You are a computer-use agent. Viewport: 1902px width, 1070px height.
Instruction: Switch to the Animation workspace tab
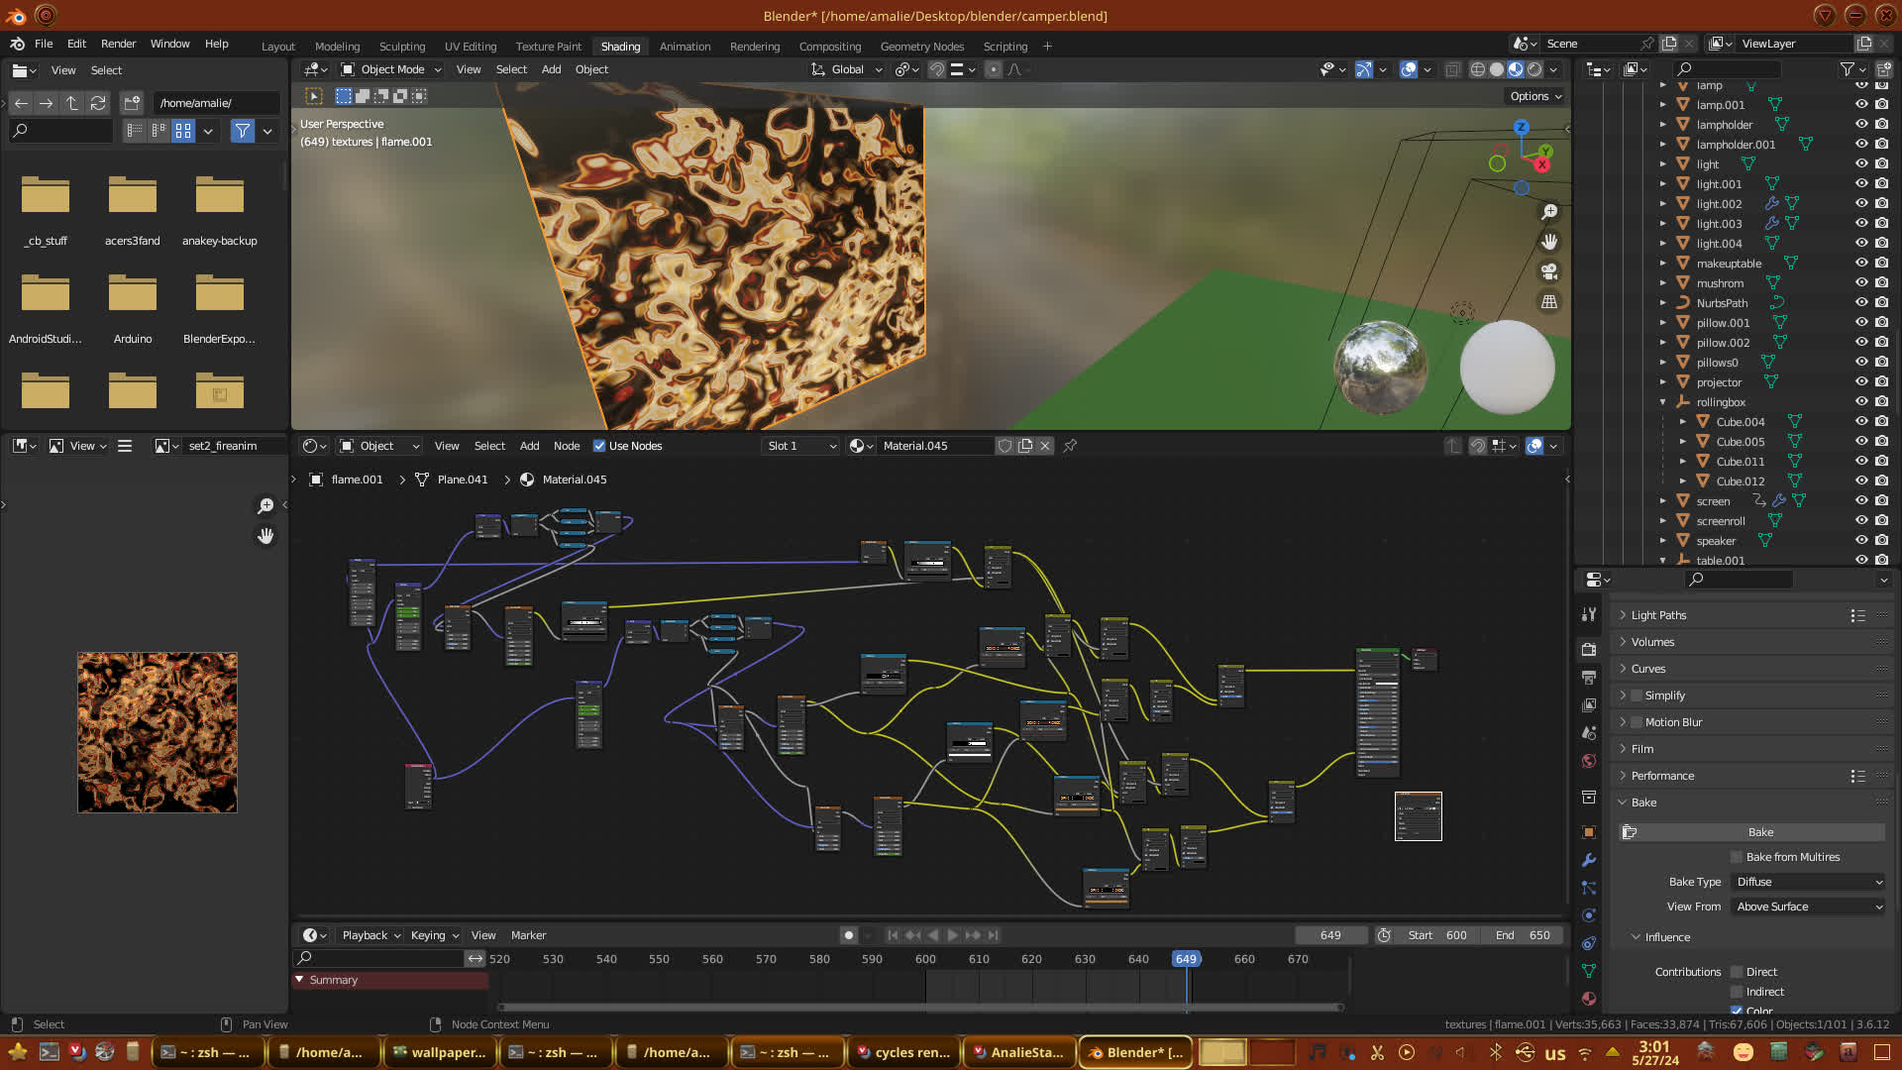[x=685, y=47]
